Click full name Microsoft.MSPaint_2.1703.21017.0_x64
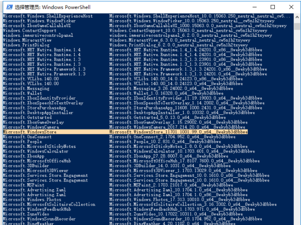The width and height of the screenshot is (301, 225). click(171, 185)
